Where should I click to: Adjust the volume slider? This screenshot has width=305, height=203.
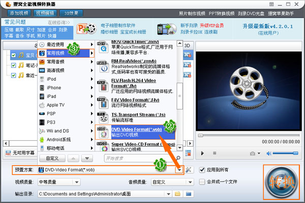coord(285,153)
